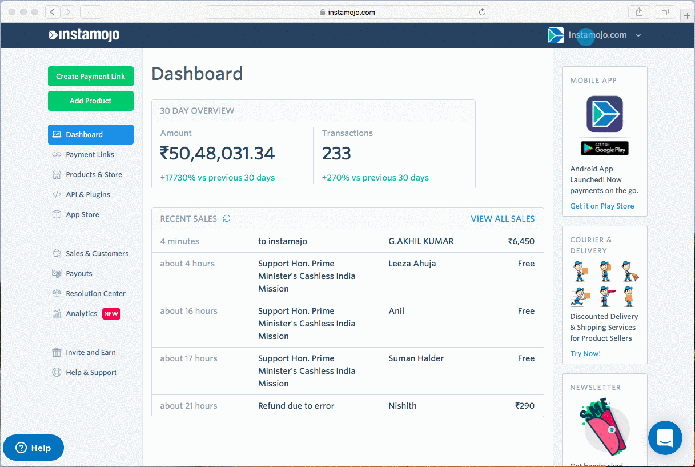Click the Safari address bar
The width and height of the screenshot is (695, 467).
tap(347, 12)
